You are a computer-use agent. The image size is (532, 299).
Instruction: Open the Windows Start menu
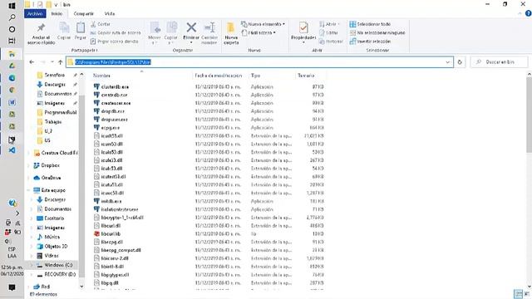pyautogui.click(x=12, y=6)
